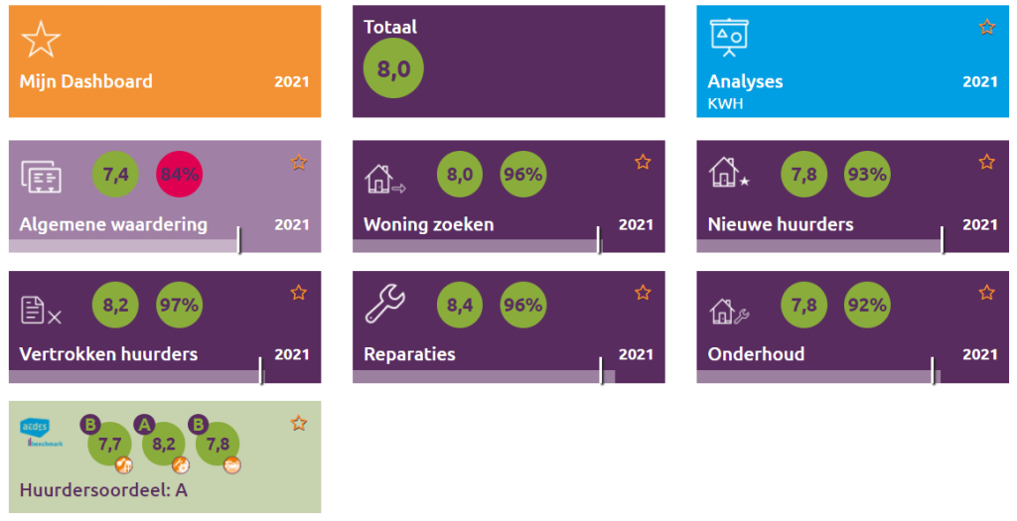Image resolution: width=1017 pixels, height=521 pixels.
Task: Select the Totaal 8,0 score circle
Action: coord(393,68)
